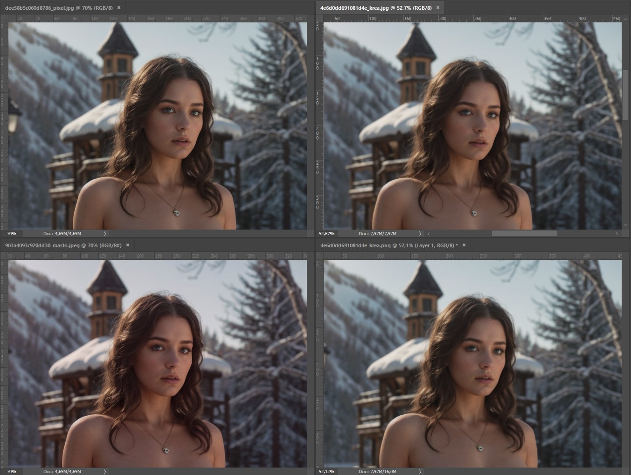Click the ruler origin corner in pixel.jpg window

point(4,19)
